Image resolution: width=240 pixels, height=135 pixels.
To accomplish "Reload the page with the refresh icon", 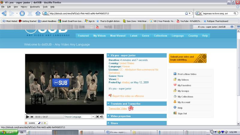I will 22,13.
